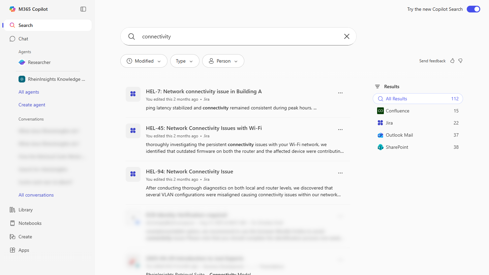Open more options for HEL-94 result
This screenshot has width=489, height=275.
pos(340,173)
